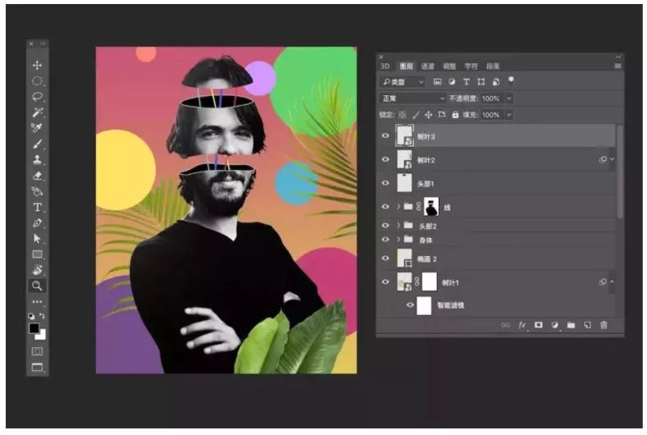647x435 pixels.
Task: Select the Type tool
Action: click(37, 207)
